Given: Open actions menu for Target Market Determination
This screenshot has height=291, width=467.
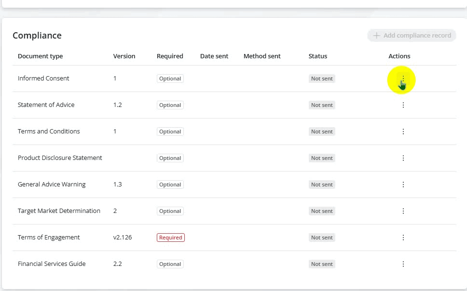Looking at the screenshot, I should 403,211.
